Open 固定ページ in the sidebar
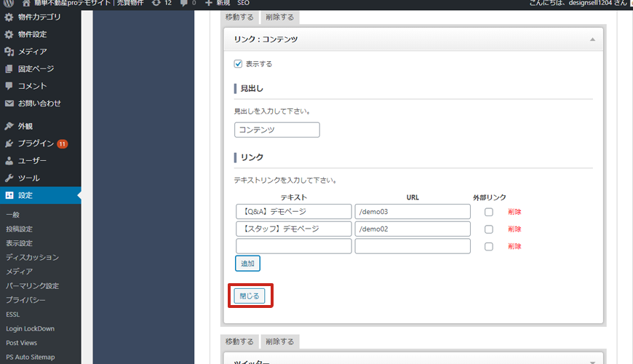This screenshot has height=364, width=633. click(x=36, y=69)
